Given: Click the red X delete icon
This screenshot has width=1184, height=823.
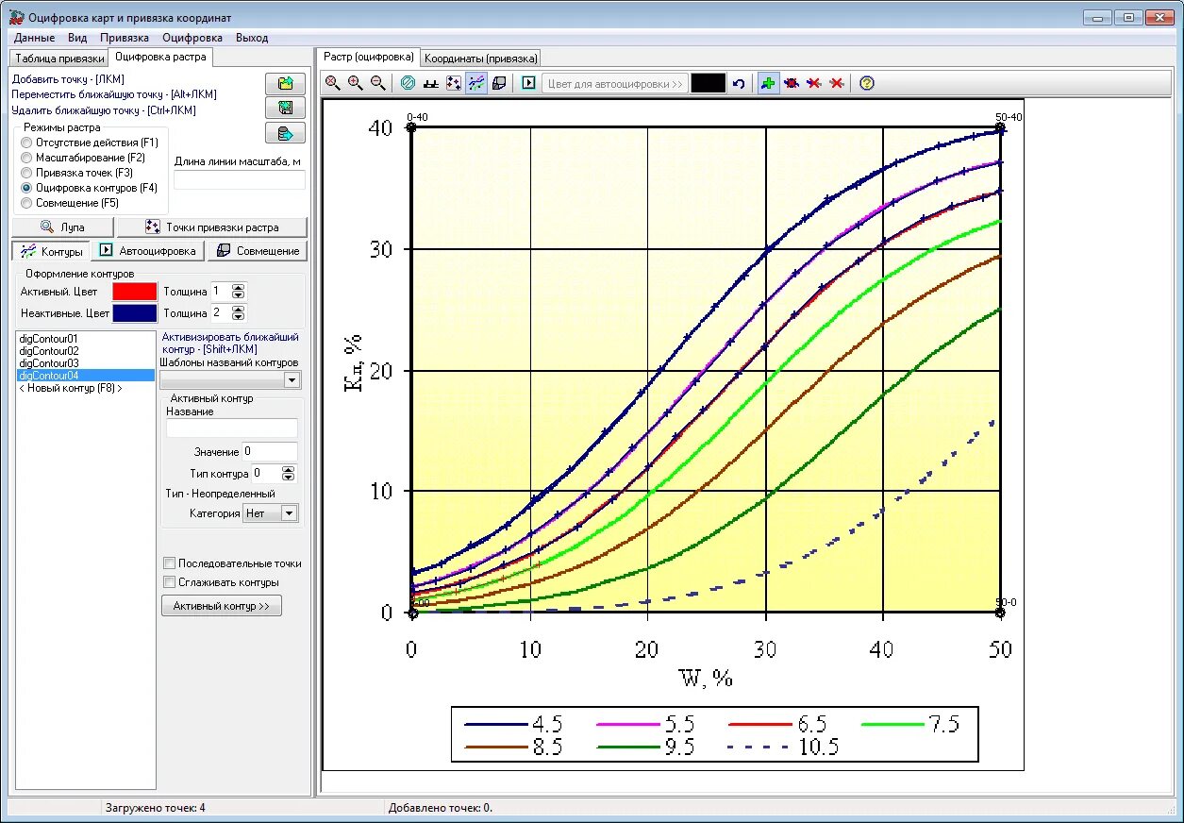Looking at the screenshot, I should point(837,83).
